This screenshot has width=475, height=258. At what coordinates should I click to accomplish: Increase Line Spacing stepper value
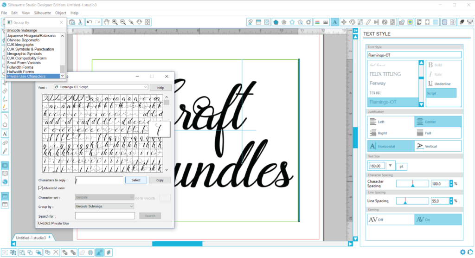451,199
